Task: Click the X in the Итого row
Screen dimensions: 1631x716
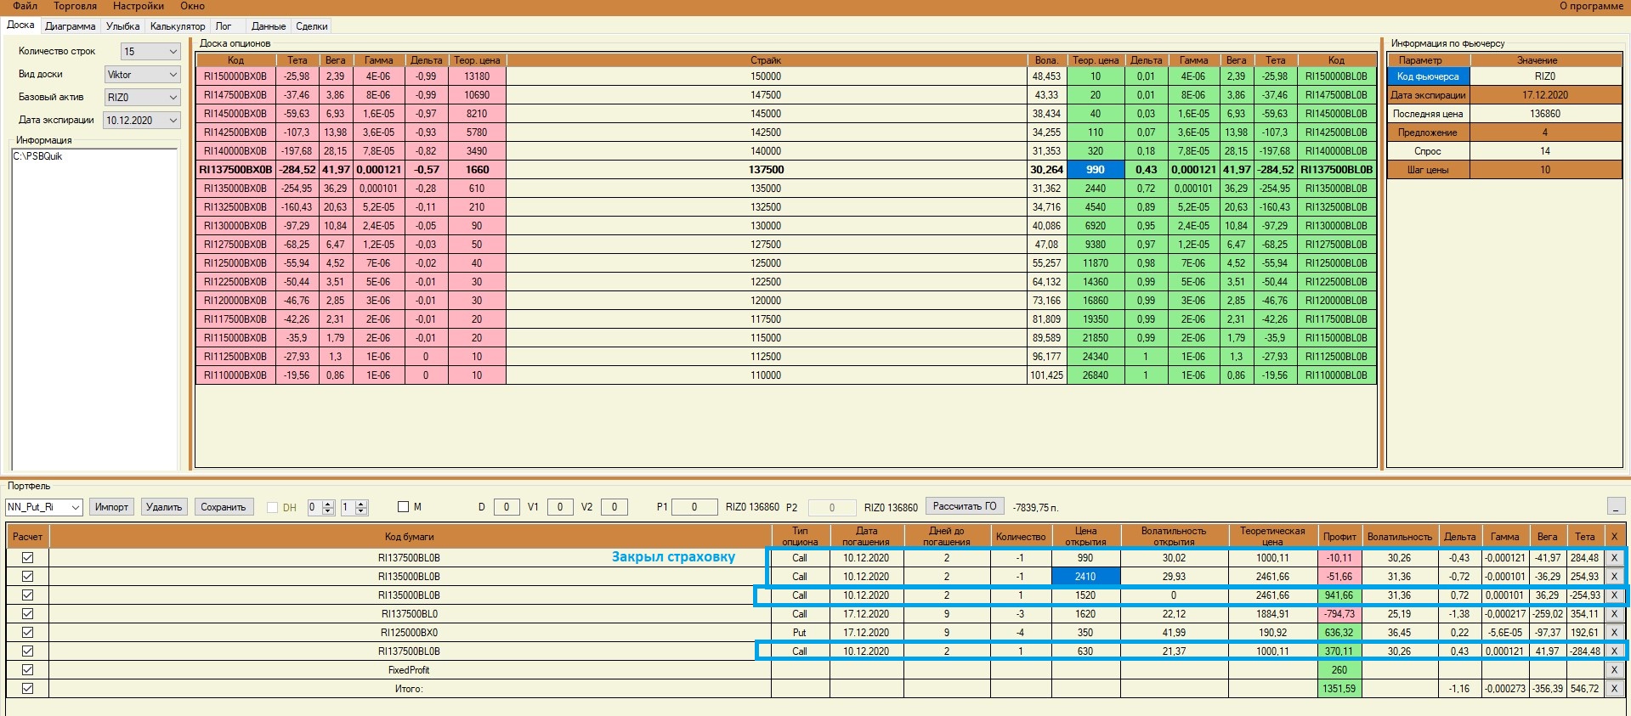Action: tap(1614, 689)
